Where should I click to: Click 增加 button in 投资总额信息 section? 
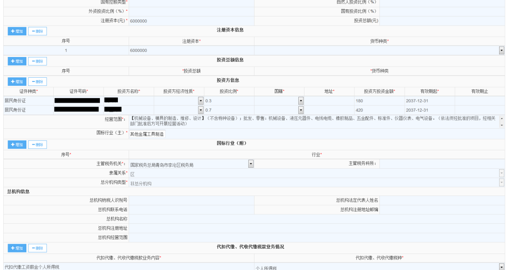[17, 61]
